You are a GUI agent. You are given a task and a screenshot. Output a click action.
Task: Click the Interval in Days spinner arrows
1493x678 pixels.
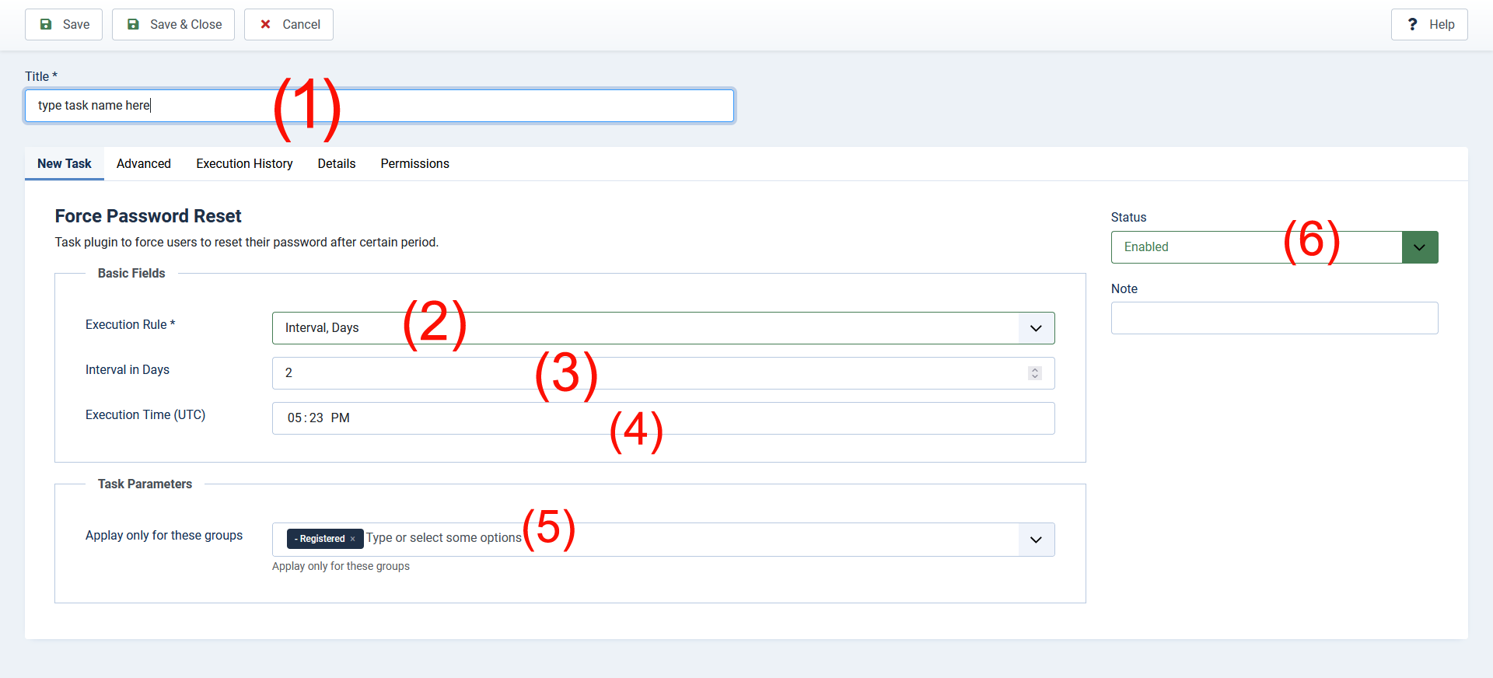pyautogui.click(x=1034, y=373)
